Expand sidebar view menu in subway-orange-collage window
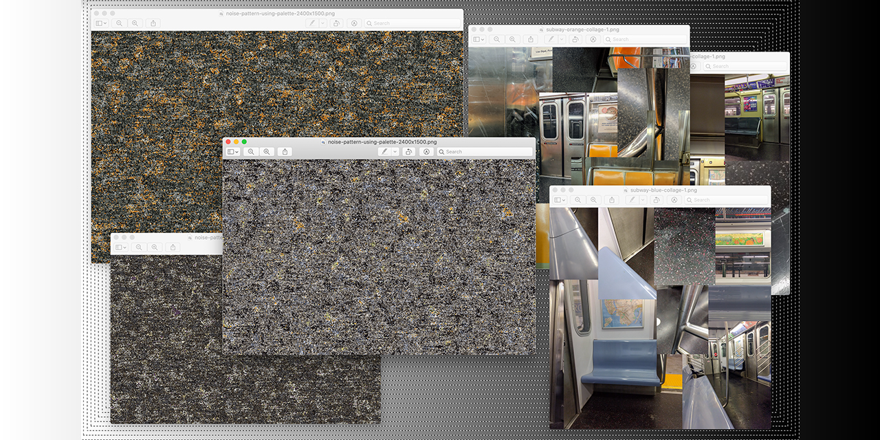 coord(478,39)
